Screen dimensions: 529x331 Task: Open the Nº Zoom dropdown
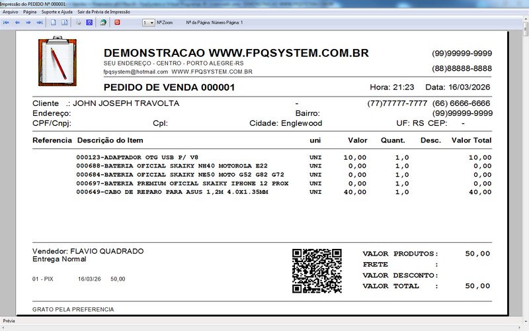click(148, 23)
